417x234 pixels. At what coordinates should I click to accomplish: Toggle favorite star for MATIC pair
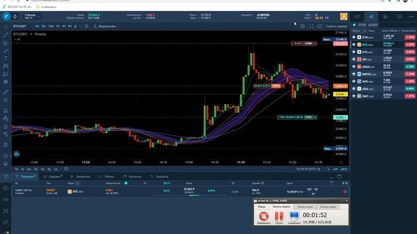point(354,74)
